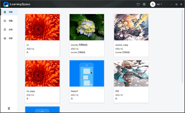Image resolution: width=185 pixels, height=113 pixels.
Task: Click the course title 'course_copy'
Action: (x=122, y=45)
